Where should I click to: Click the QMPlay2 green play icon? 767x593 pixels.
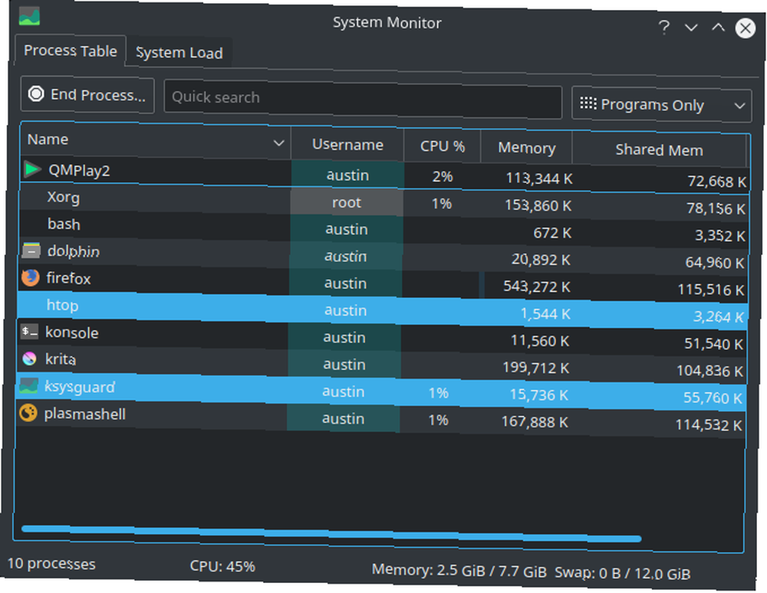[x=32, y=169]
